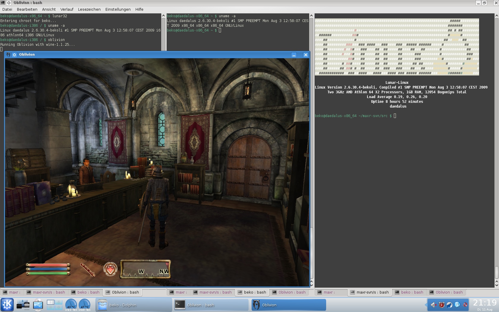Viewport: 499px width, 312px height.
Task: Click the 21:19 digital clock
Action: point(485,303)
